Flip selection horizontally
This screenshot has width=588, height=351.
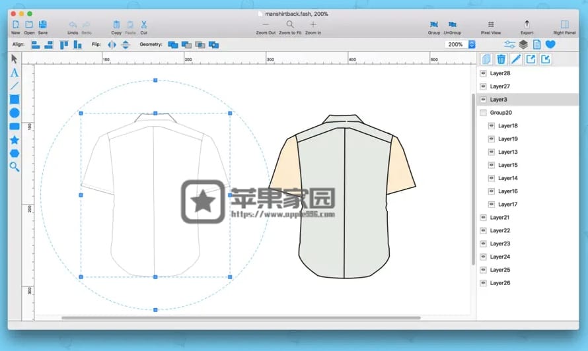click(112, 45)
